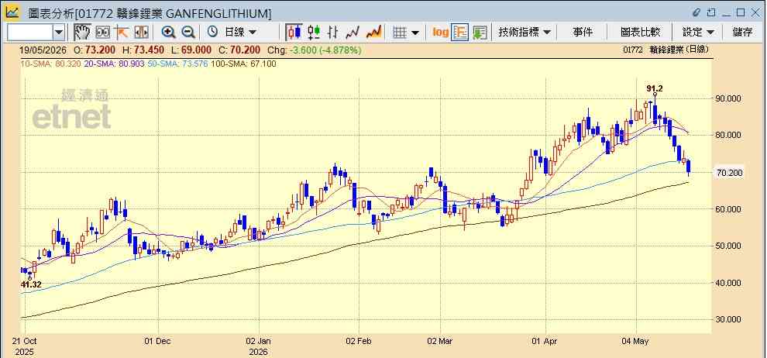Click the 02 Mar date axis label
767x358 pixels.
pos(440,341)
